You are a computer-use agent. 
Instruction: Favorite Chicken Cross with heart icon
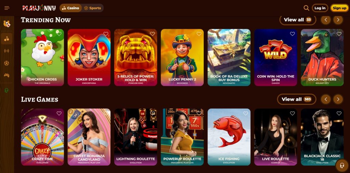click(x=59, y=34)
